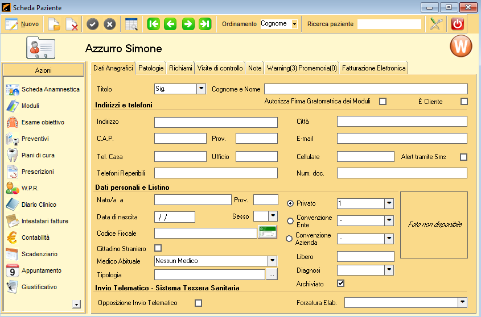481x317 pixels.
Task: Open the Convenzione Azienda dropdown
Action: (x=389, y=239)
